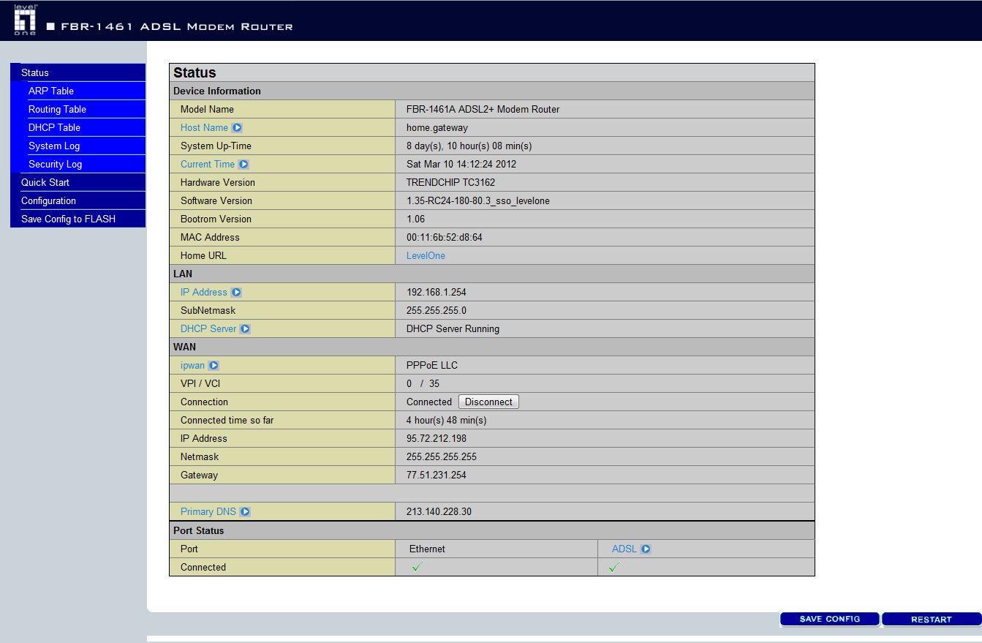Click the model name FBR-1461A ADSL2+ Modem Router
The height and width of the screenshot is (643, 982).
coord(483,110)
